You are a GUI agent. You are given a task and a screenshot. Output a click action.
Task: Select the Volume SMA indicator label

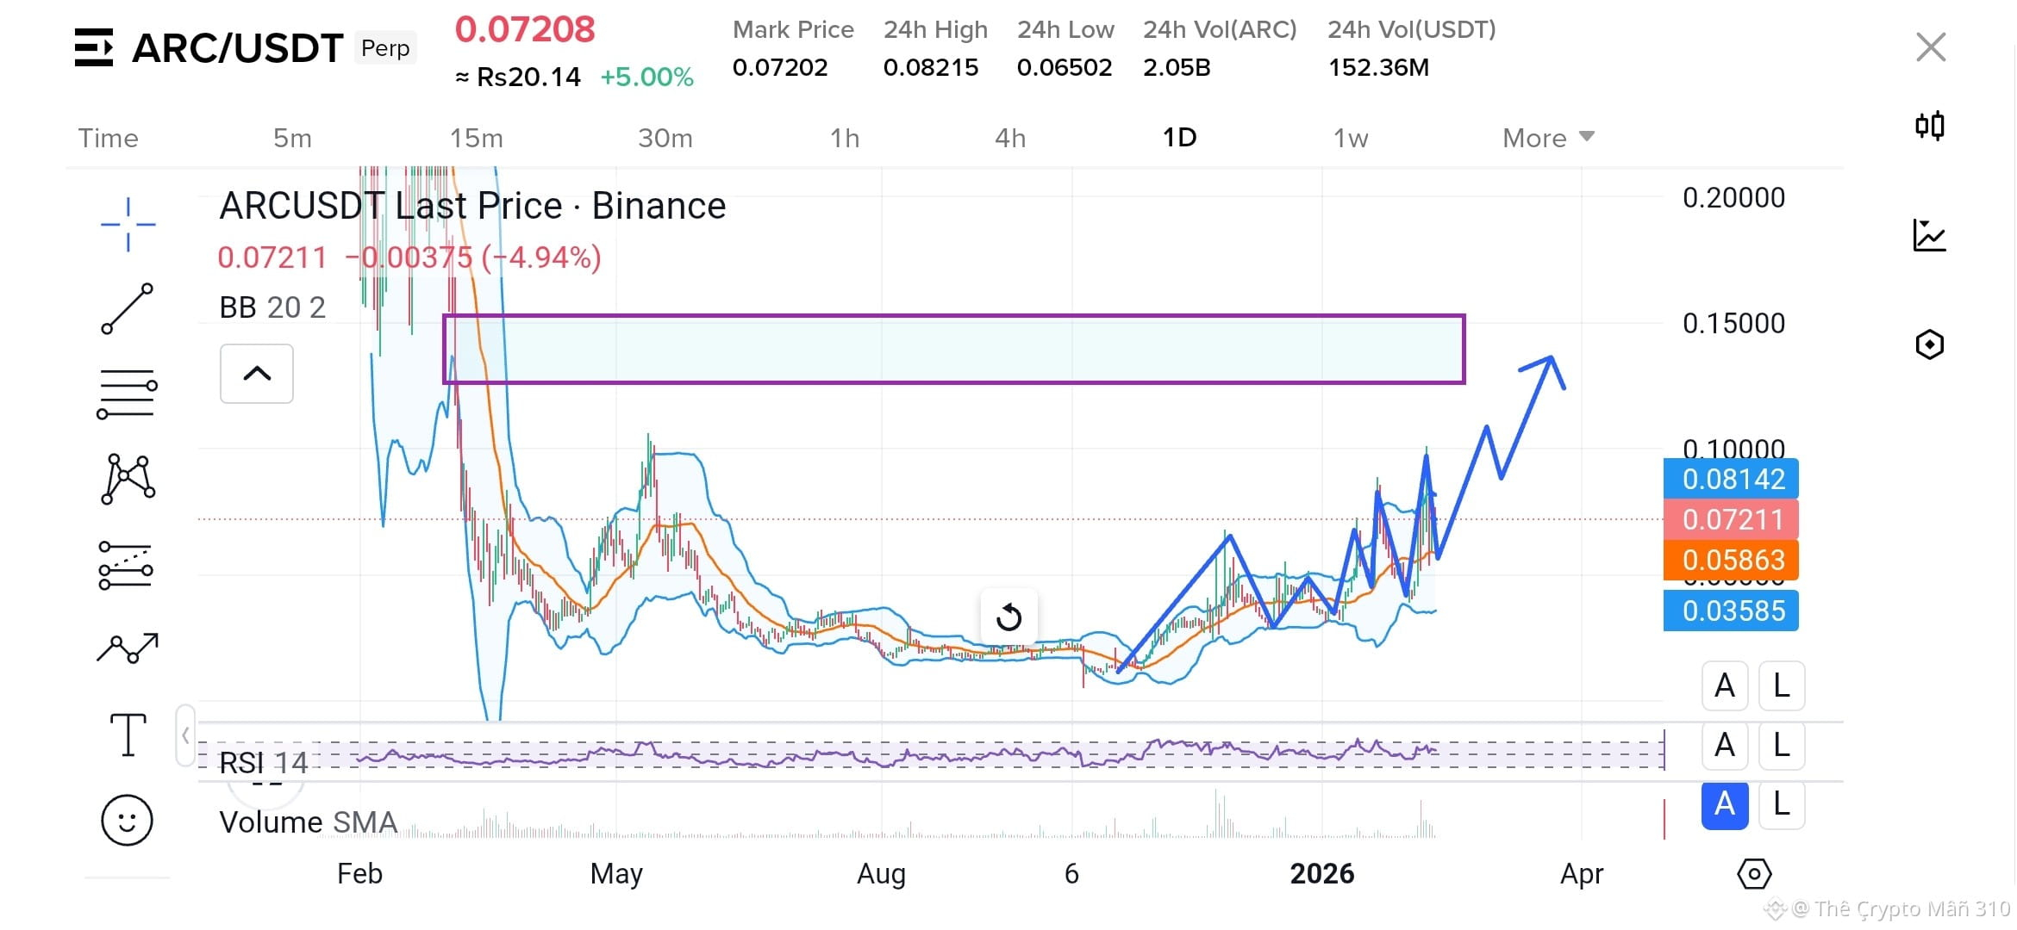308,822
